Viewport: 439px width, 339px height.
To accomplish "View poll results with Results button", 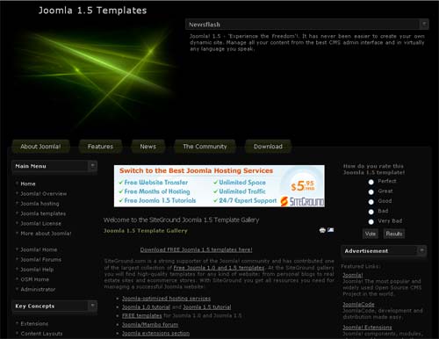I will (x=394, y=234).
